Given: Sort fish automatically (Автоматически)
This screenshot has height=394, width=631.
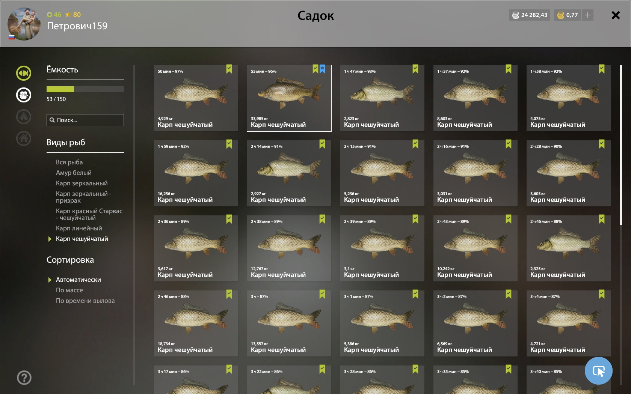Looking at the screenshot, I should point(78,280).
